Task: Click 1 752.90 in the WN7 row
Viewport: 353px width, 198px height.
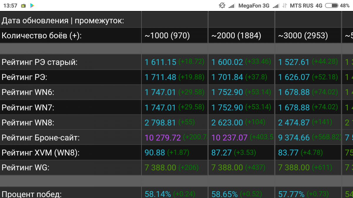Action: [227, 108]
